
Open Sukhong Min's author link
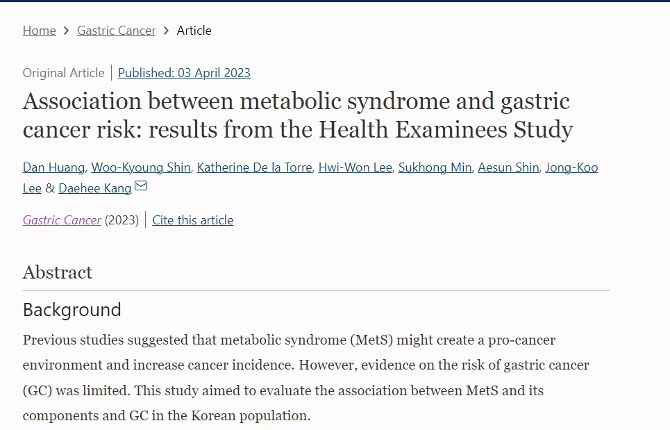click(x=435, y=167)
